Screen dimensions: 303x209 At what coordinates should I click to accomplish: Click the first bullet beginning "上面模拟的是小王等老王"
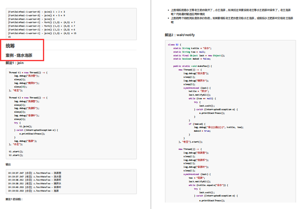pyautogui.click(x=231, y=12)
